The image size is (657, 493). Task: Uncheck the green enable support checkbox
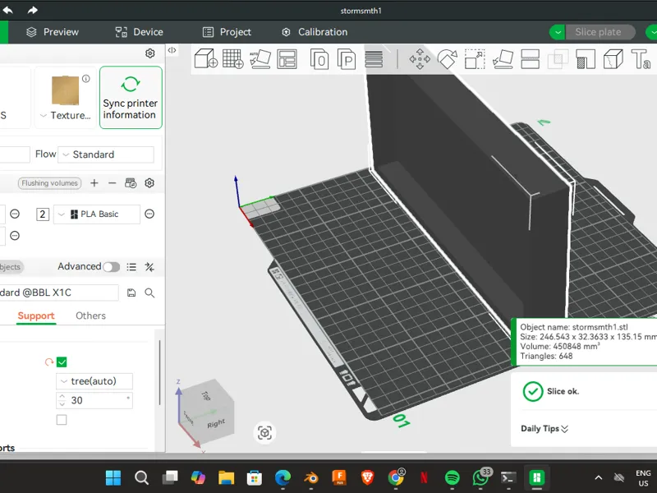coord(62,362)
